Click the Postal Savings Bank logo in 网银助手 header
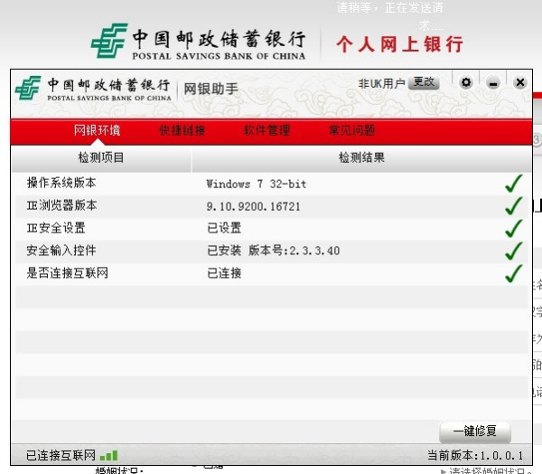This screenshot has width=542, height=474. coord(28,88)
